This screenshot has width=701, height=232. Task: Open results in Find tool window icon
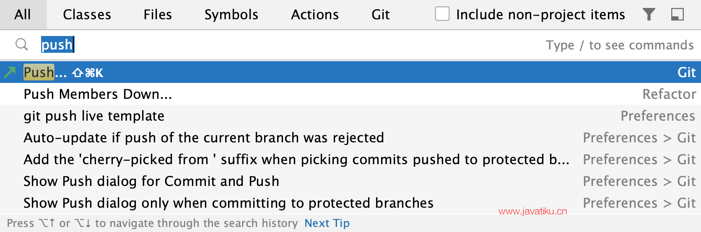[678, 15]
